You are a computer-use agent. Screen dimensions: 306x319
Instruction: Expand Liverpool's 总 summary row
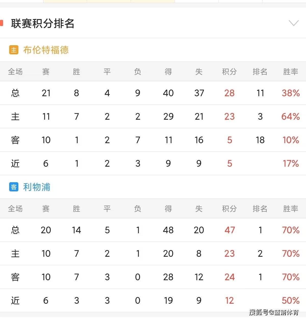point(15,230)
